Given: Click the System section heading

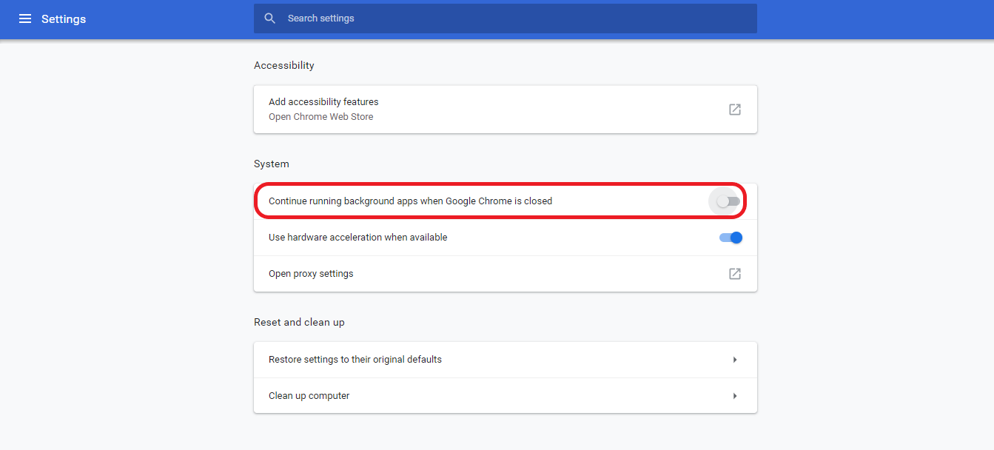Looking at the screenshot, I should 272,164.
